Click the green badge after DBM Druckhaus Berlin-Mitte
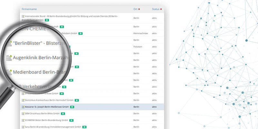 click(x=63, y=114)
